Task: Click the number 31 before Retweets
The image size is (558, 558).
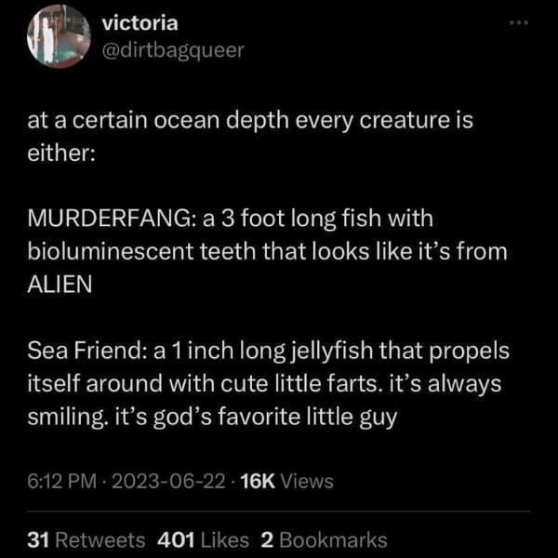Action: (x=39, y=539)
